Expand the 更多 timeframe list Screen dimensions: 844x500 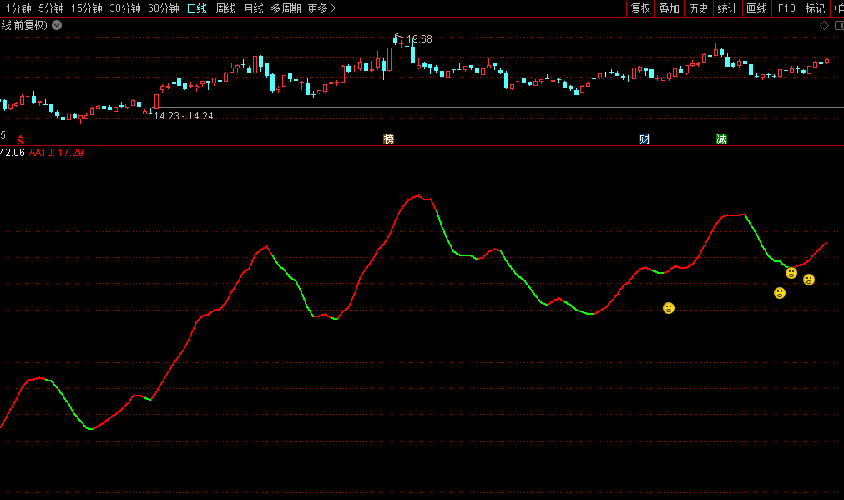tap(321, 8)
